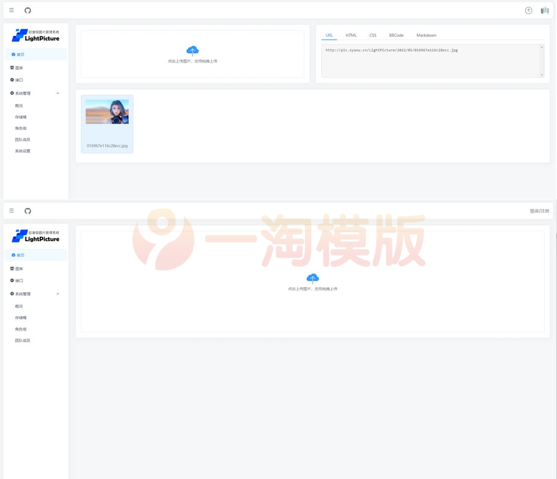The image size is (557, 479).
Task: Click the circular upload arrow icon in header
Action: [528, 10]
